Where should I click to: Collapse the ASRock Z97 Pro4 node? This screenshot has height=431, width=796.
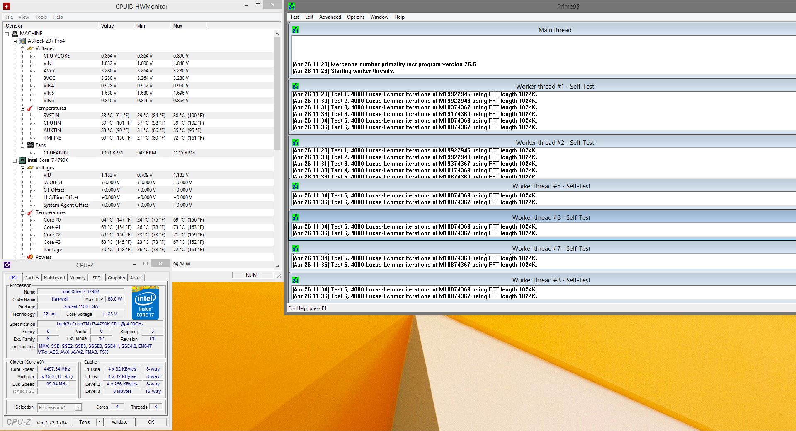click(x=15, y=41)
